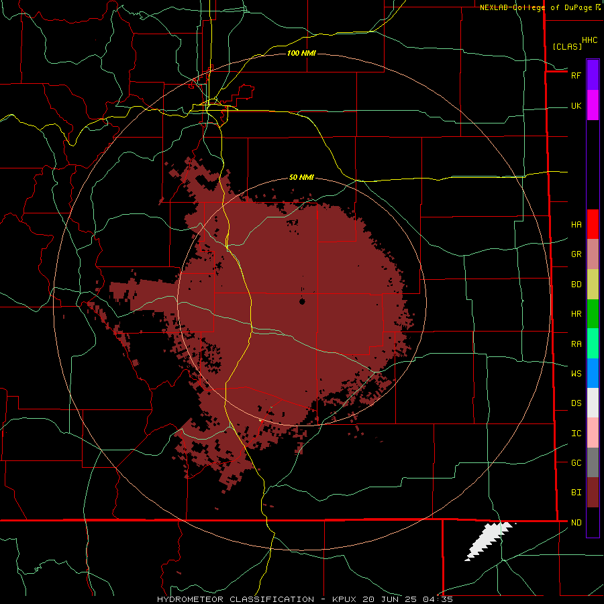
Task: Click the GC gray legend color block
Action: click(593, 462)
